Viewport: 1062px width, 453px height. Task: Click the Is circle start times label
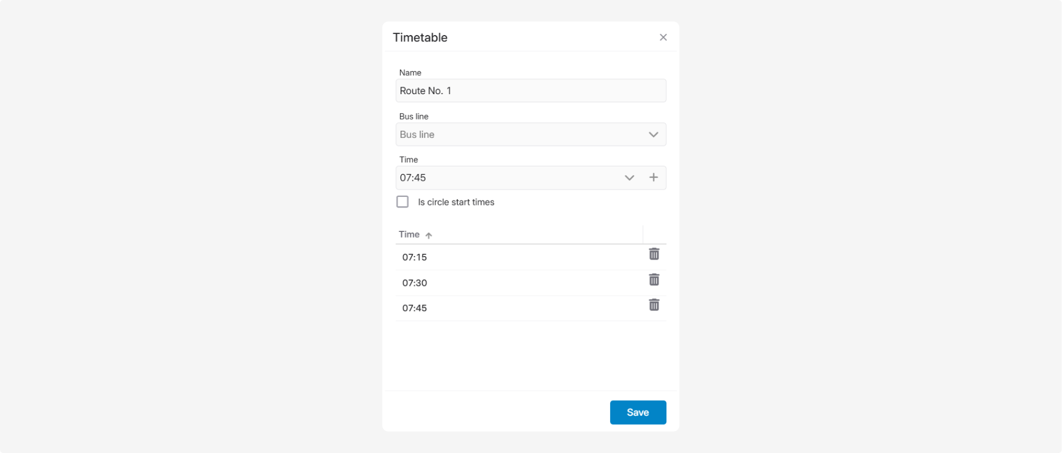456,202
